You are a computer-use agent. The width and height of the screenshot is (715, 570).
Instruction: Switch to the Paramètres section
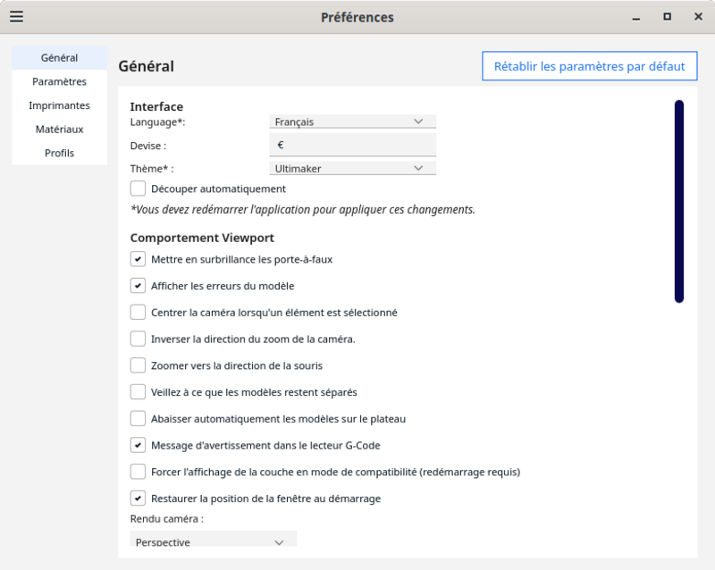(x=59, y=81)
